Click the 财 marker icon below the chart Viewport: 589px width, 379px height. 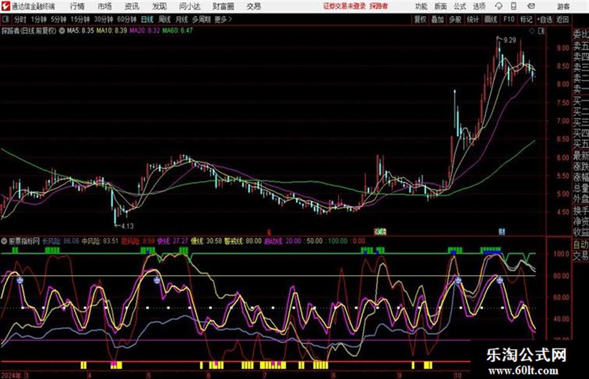pyautogui.click(x=502, y=232)
